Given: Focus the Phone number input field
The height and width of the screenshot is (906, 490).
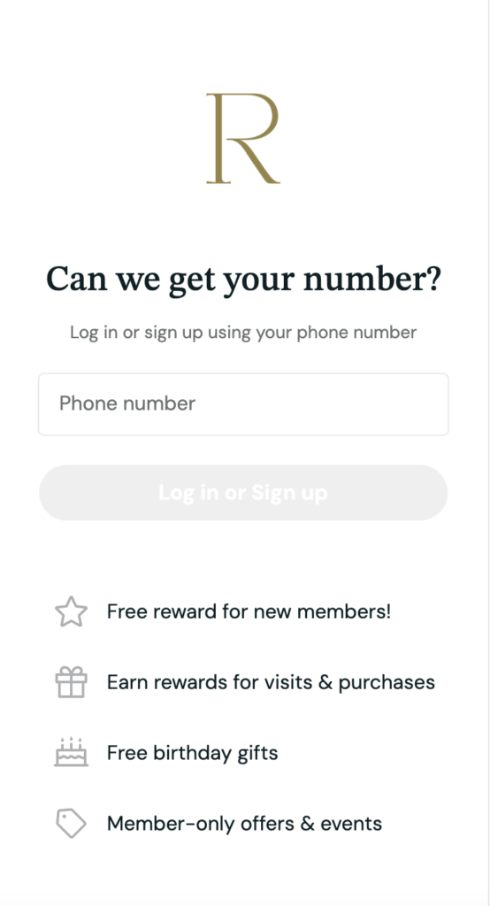Looking at the screenshot, I should [243, 403].
